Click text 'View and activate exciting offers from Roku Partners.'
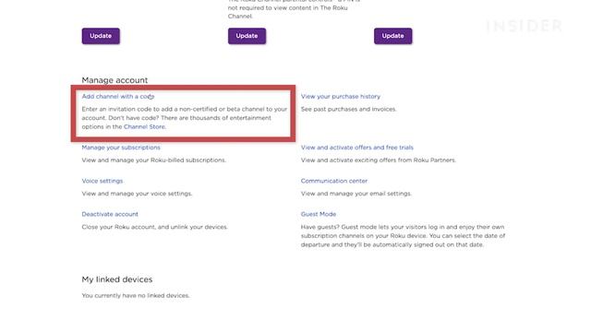The width and height of the screenshot is (591, 332). pos(378,160)
